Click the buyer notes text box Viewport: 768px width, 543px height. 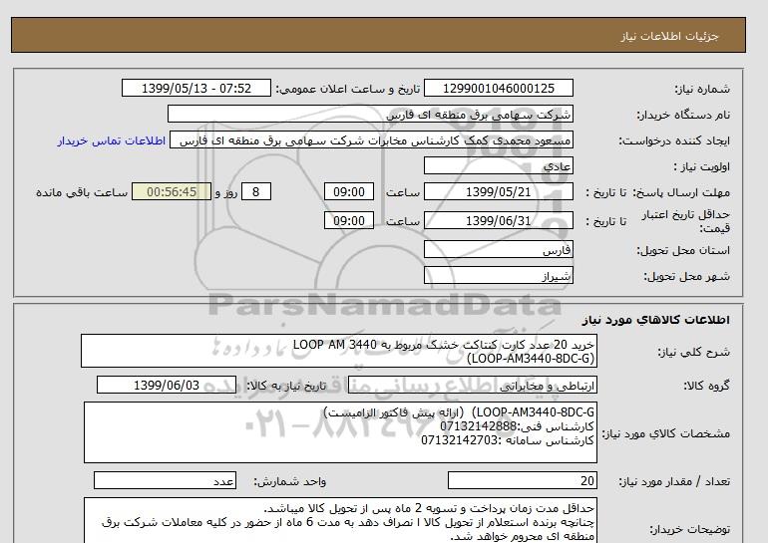tap(340, 521)
